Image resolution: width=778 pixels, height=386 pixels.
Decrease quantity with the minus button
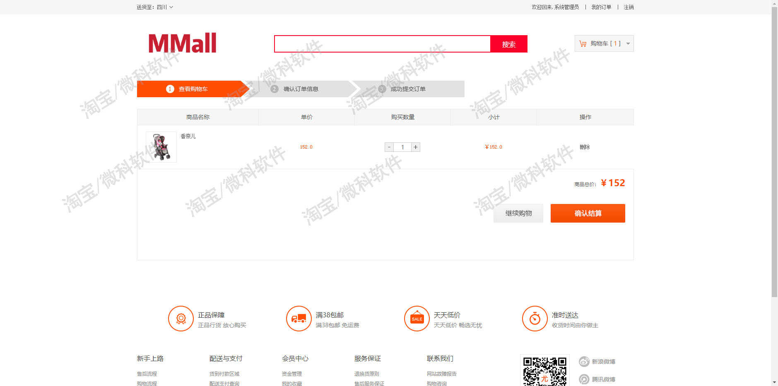click(x=389, y=147)
